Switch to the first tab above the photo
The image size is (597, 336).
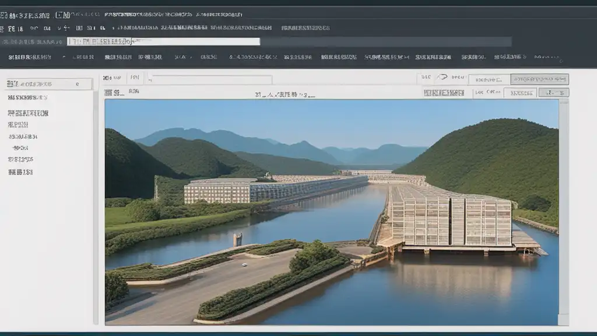[x=111, y=92]
